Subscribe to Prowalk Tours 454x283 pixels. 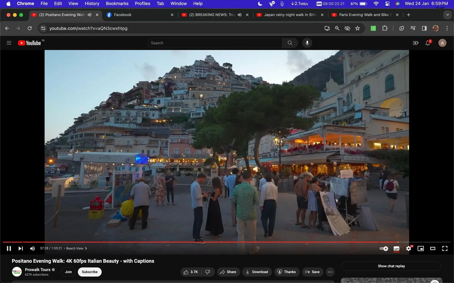point(90,272)
